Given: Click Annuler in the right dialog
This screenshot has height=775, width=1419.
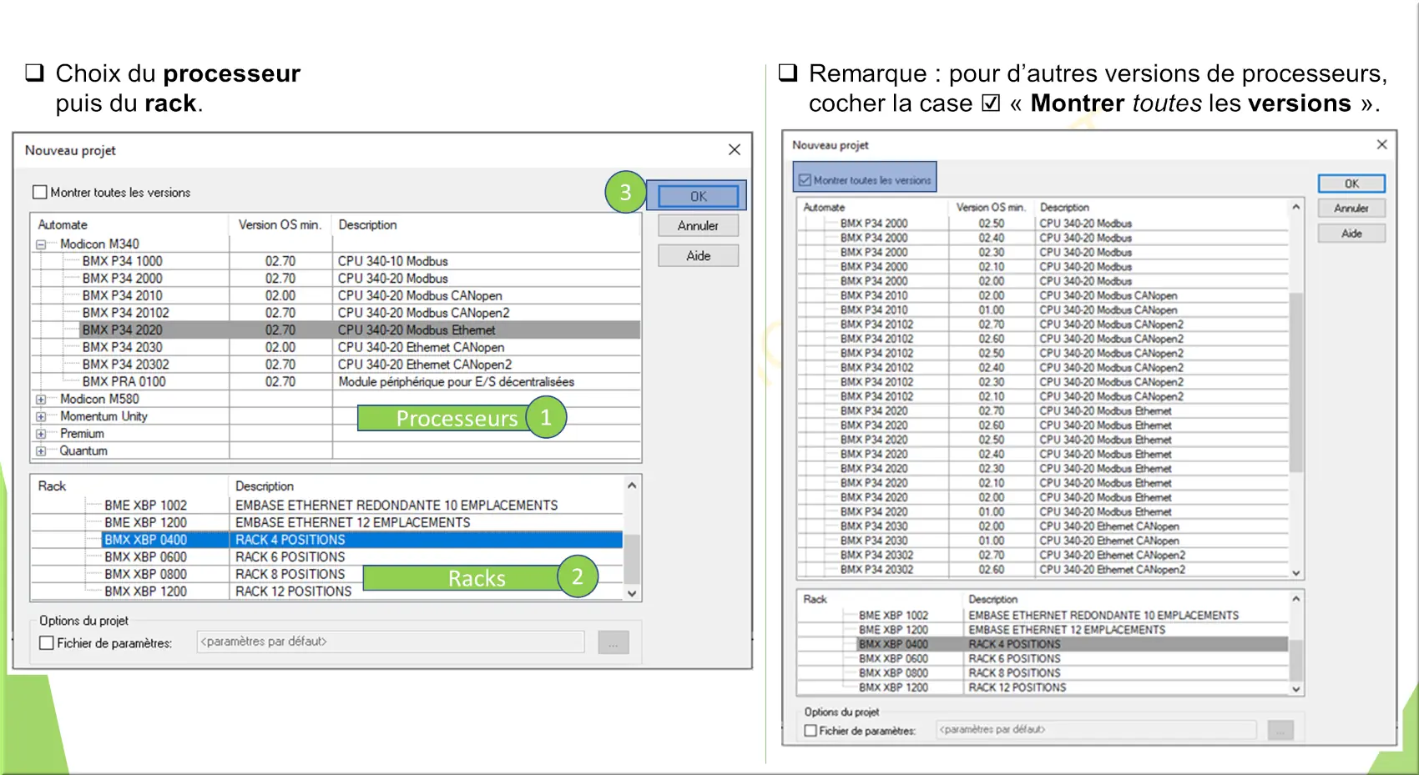Looking at the screenshot, I should 1351,208.
